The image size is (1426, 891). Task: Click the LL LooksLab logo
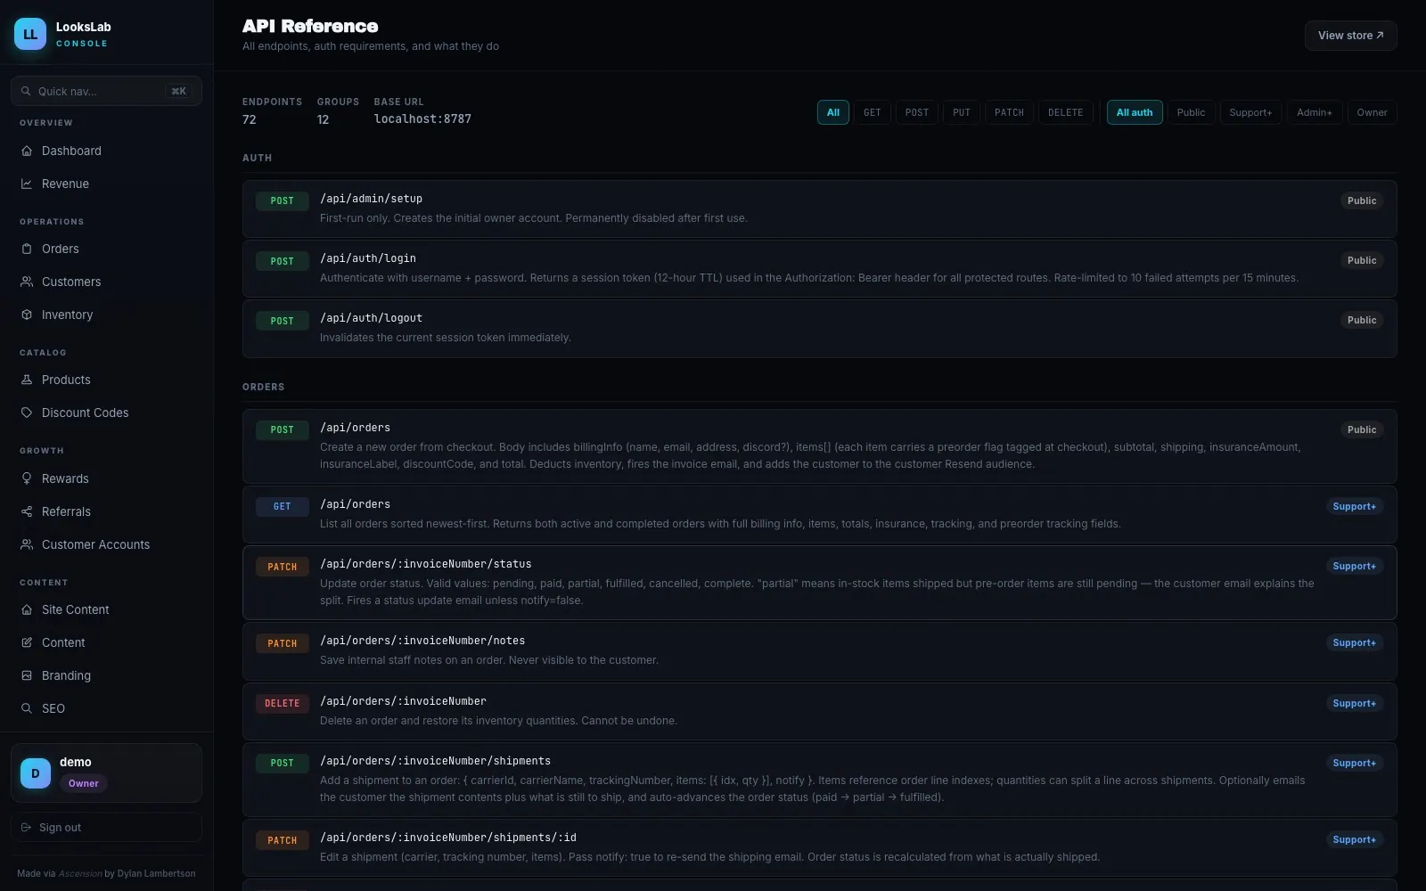(x=30, y=34)
